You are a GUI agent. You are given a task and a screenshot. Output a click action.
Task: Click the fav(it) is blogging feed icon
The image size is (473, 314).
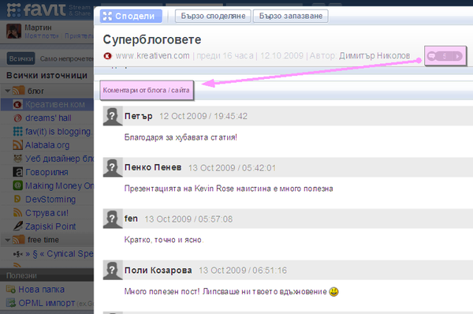tap(17, 131)
